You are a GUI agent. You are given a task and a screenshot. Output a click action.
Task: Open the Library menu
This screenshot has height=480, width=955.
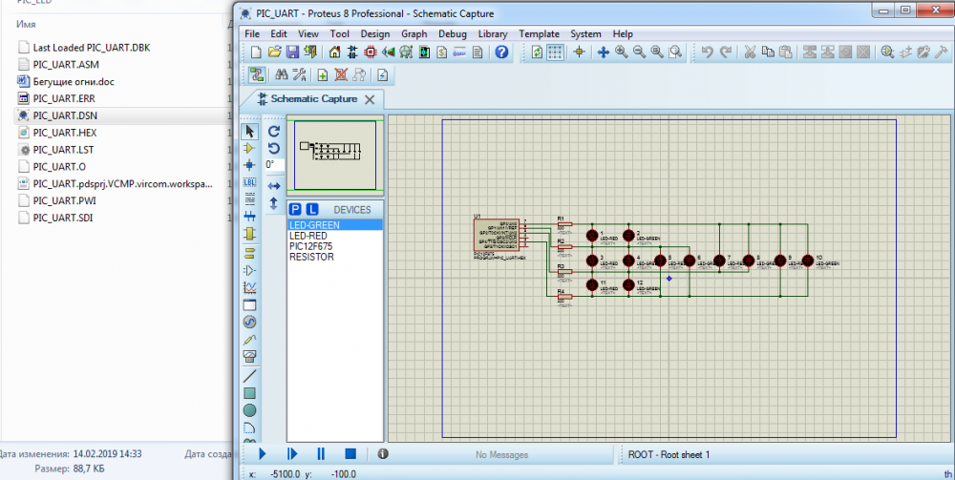point(493,33)
